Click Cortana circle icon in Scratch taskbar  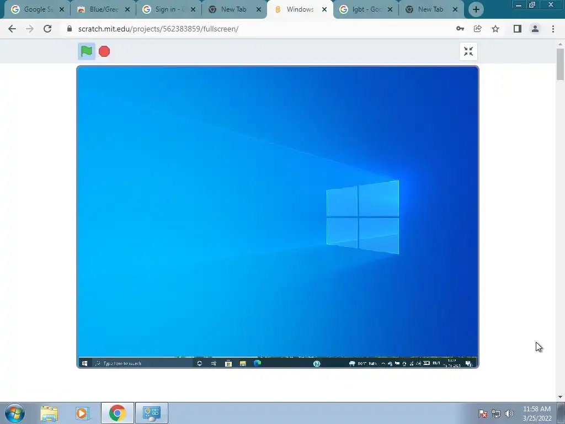pos(199,363)
